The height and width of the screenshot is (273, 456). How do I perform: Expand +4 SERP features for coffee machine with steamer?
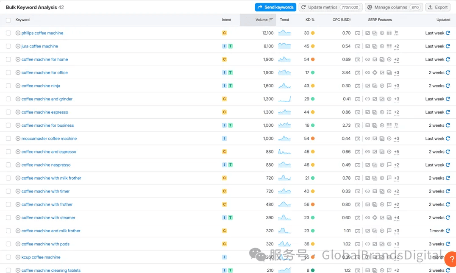pos(396,218)
